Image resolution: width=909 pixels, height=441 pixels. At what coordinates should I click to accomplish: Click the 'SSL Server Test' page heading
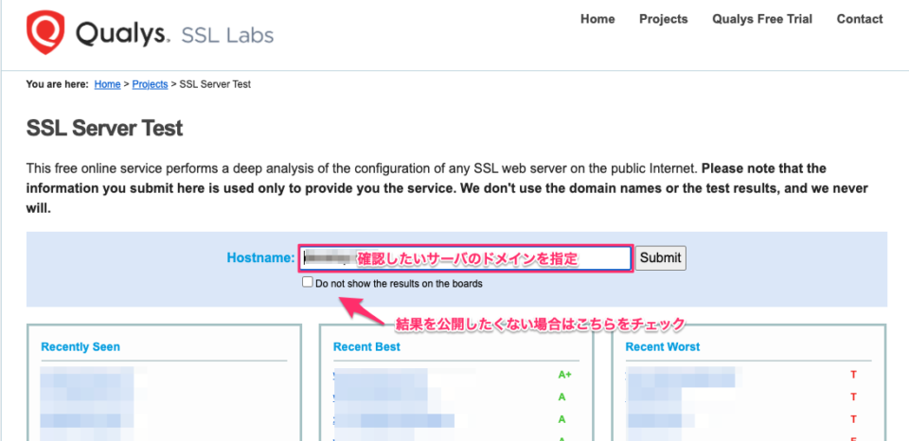click(104, 128)
